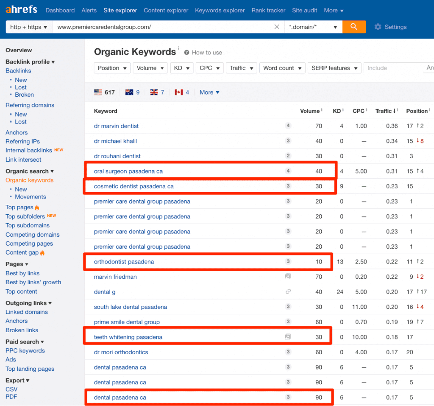Open Referring domains in sidebar
The width and height of the screenshot is (434, 406).
30,105
